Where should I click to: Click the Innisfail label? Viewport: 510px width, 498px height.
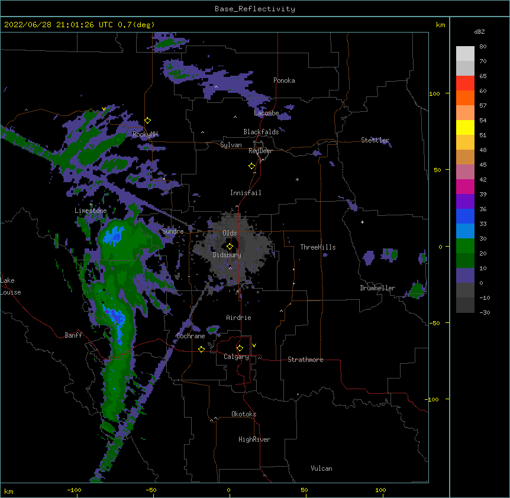pos(246,193)
